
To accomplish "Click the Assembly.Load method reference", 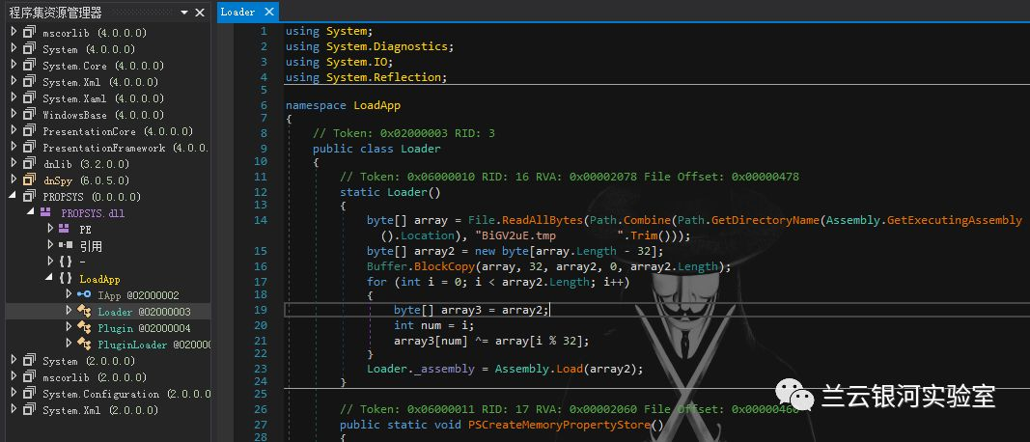I will [571, 369].
